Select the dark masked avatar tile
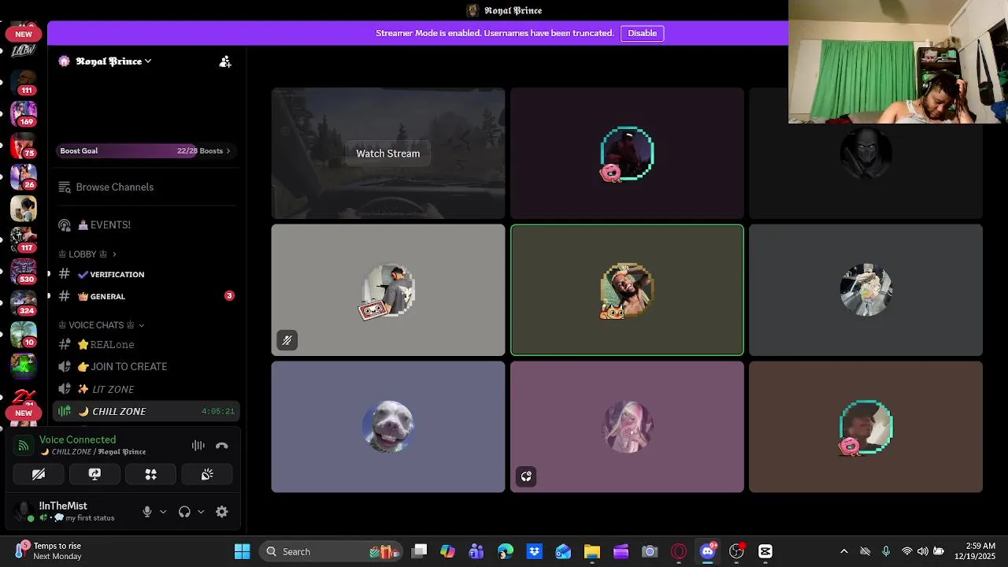 (x=866, y=154)
